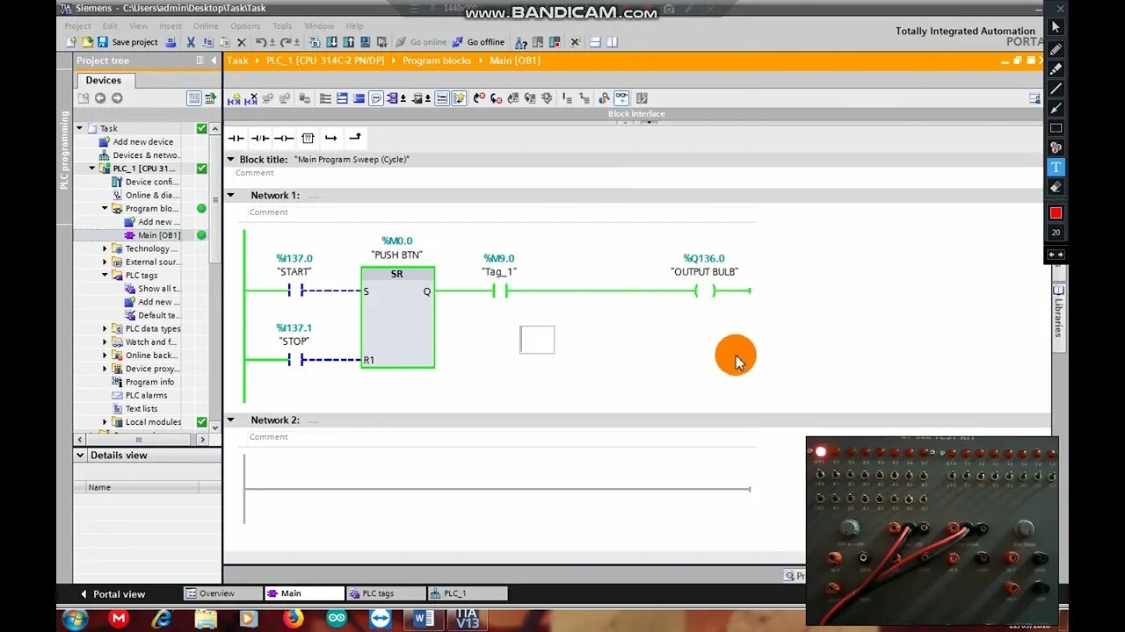Image resolution: width=1125 pixels, height=632 pixels.
Task: Select the Bandicam numbering tool
Action: tap(1056, 147)
